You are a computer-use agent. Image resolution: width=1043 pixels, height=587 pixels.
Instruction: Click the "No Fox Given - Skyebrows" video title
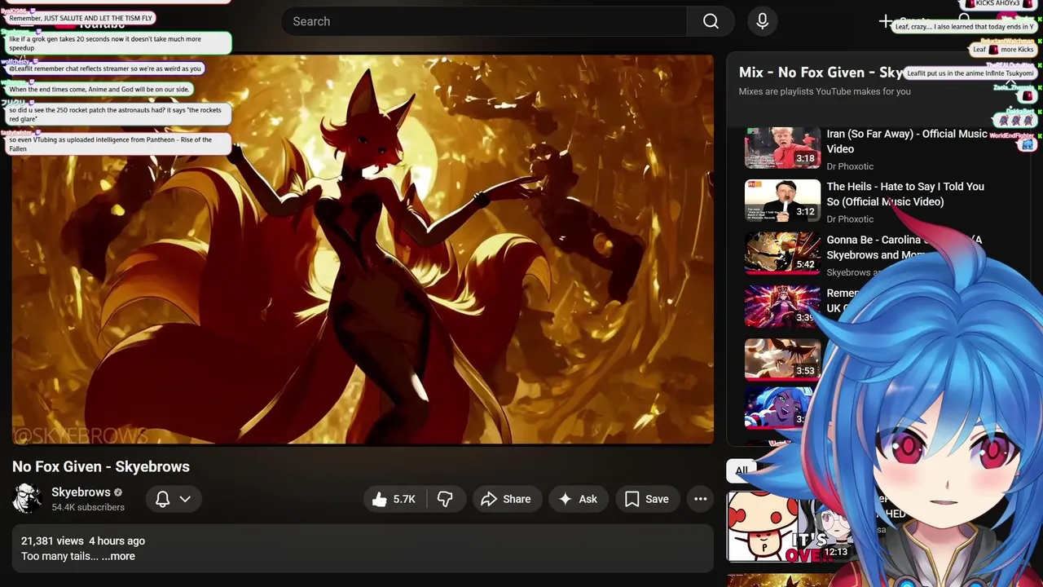pyautogui.click(x=101, y=466)
